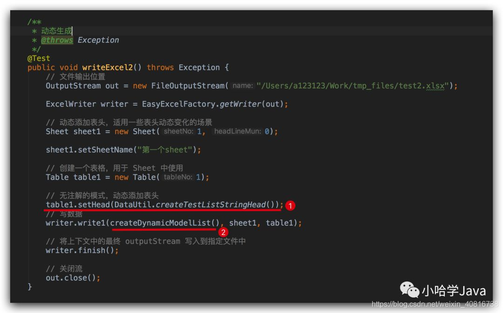Click the writeExcel2 method name
Image resolution: width=503 pixels, height=313 pixels.
pos(108,67)
